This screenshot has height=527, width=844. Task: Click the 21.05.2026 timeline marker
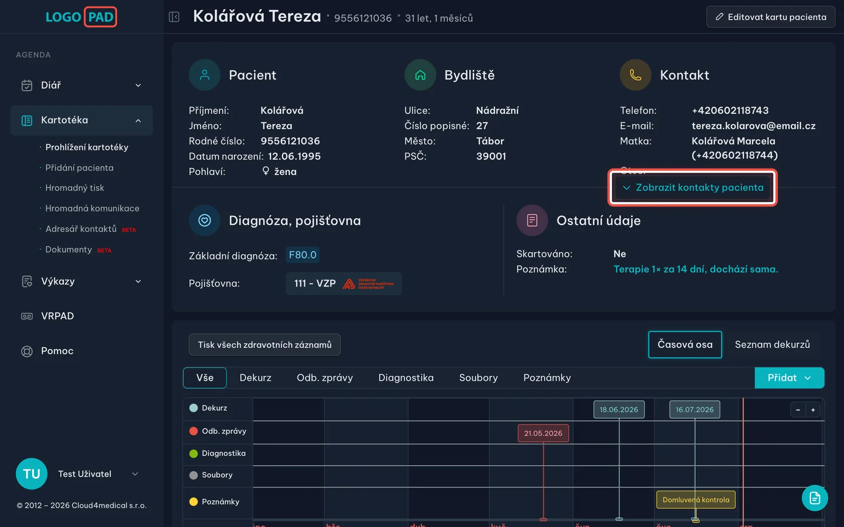543,433
